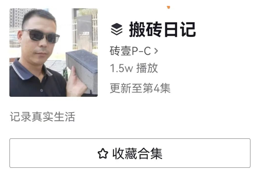Image resolution: width=256 pixels, height=172 pixels.
Task: Click the orange dot at the top edge
Action: [168, 7]
